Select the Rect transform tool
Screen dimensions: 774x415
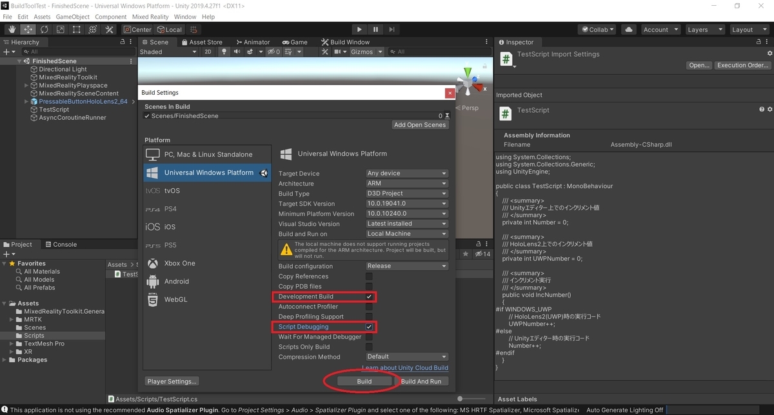76,30
